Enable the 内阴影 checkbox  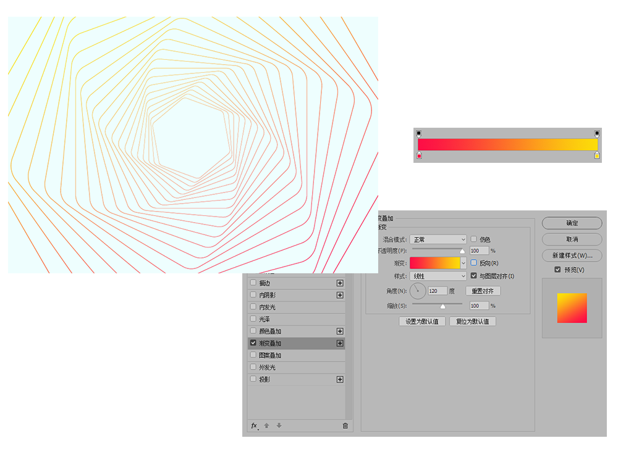253,294
